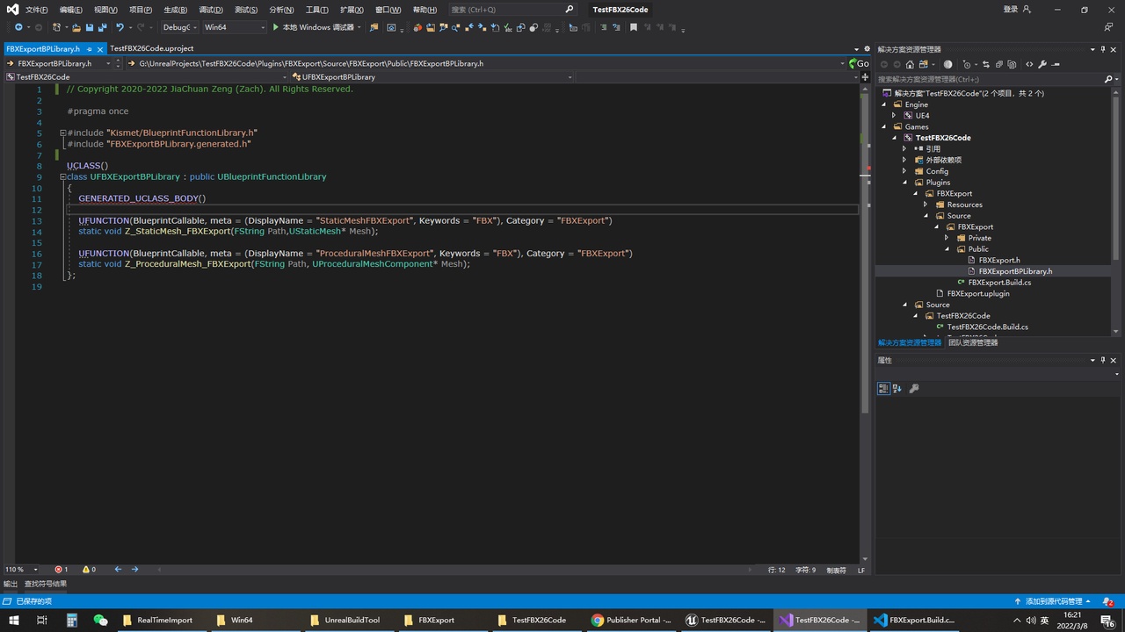The image size is (1125, 632).
Task: Collapse the UFBXExportBPLibrary class code block
Action: (x=62, y=176)
